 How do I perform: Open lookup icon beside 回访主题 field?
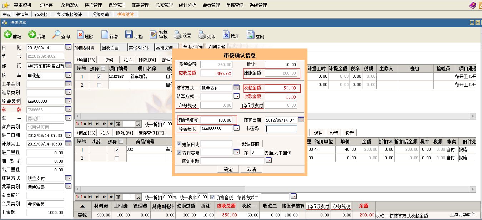[x=268, y=160]
